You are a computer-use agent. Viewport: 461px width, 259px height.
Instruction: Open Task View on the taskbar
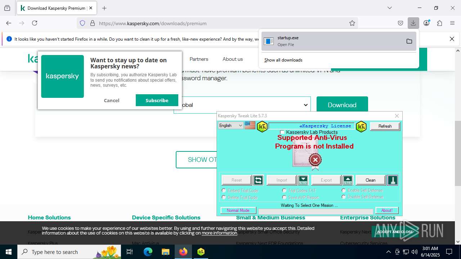pos(130,252)
